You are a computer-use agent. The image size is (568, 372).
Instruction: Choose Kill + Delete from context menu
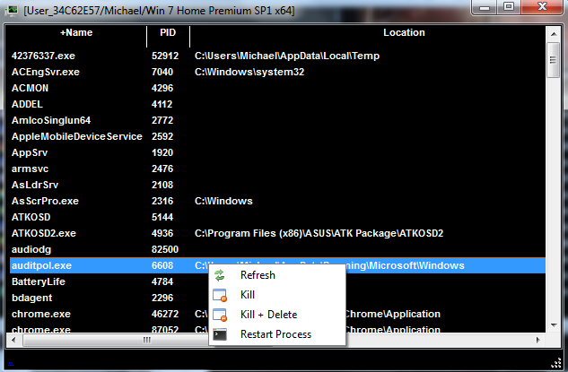[x=277, y=315]
